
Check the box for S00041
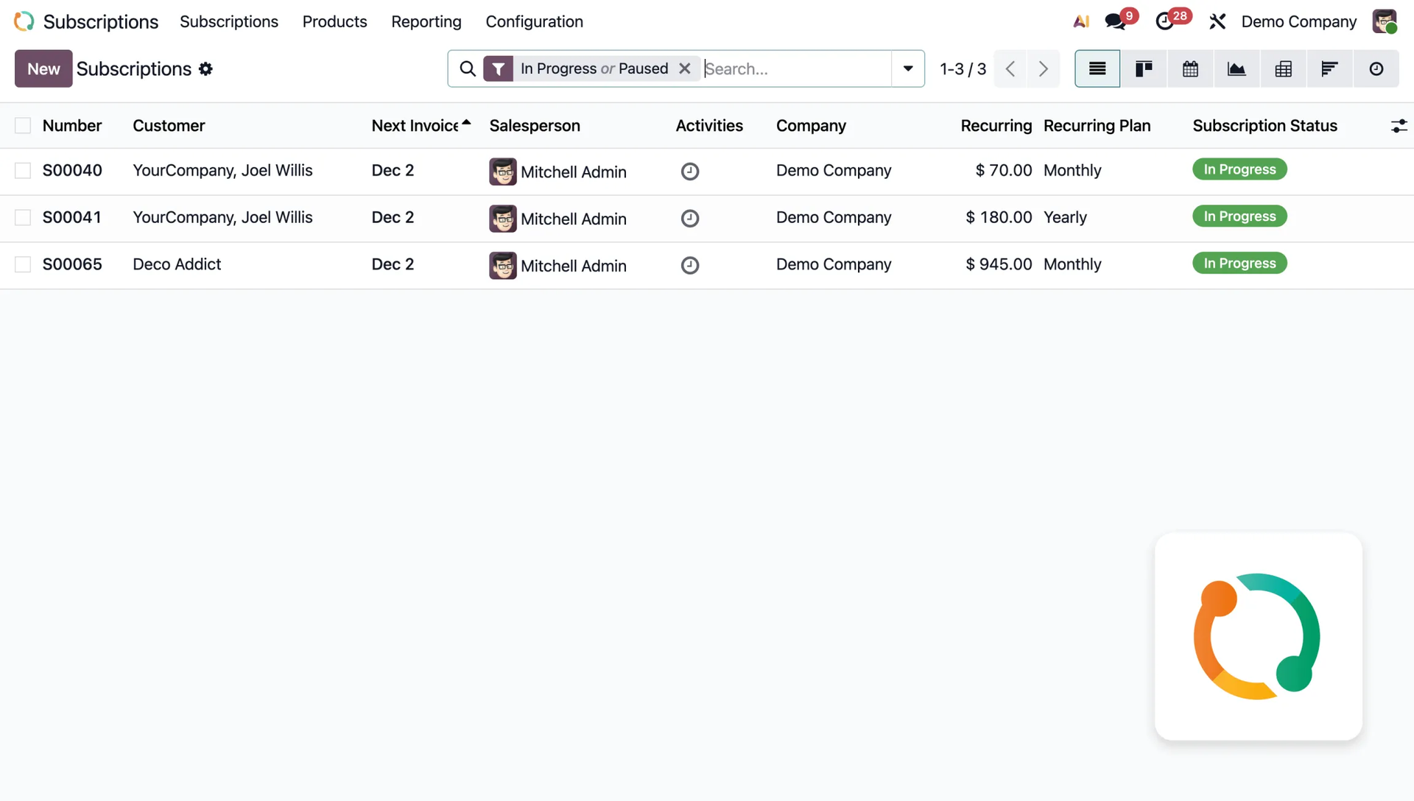tap(23, 218)
